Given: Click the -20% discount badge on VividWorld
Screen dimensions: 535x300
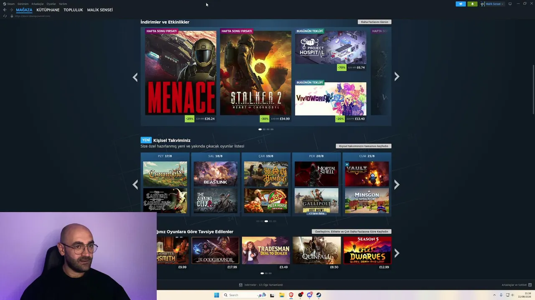Looking at the screenshot, I should pos(340,119).
